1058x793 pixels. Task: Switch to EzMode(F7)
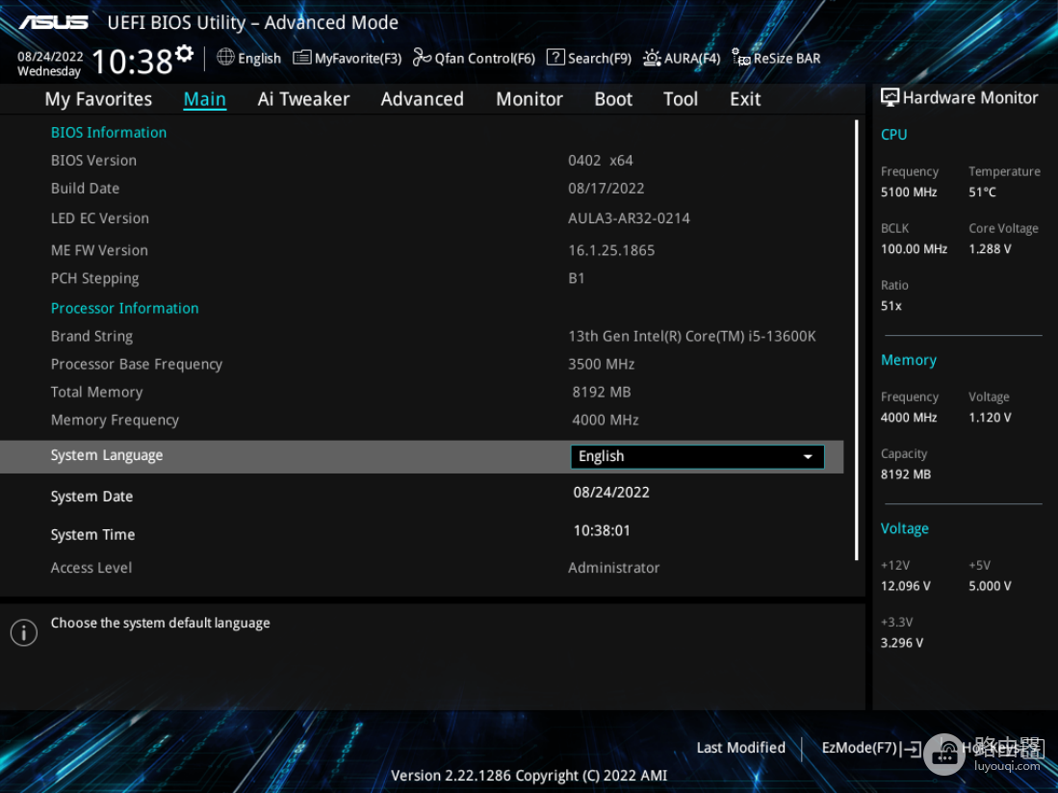[859, 748]
